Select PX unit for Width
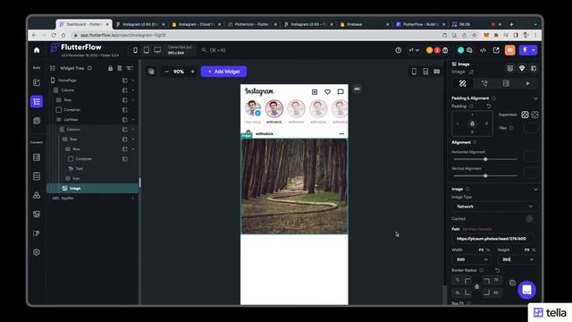The height and width of the screenshot is (322, 572). (481, 250)
